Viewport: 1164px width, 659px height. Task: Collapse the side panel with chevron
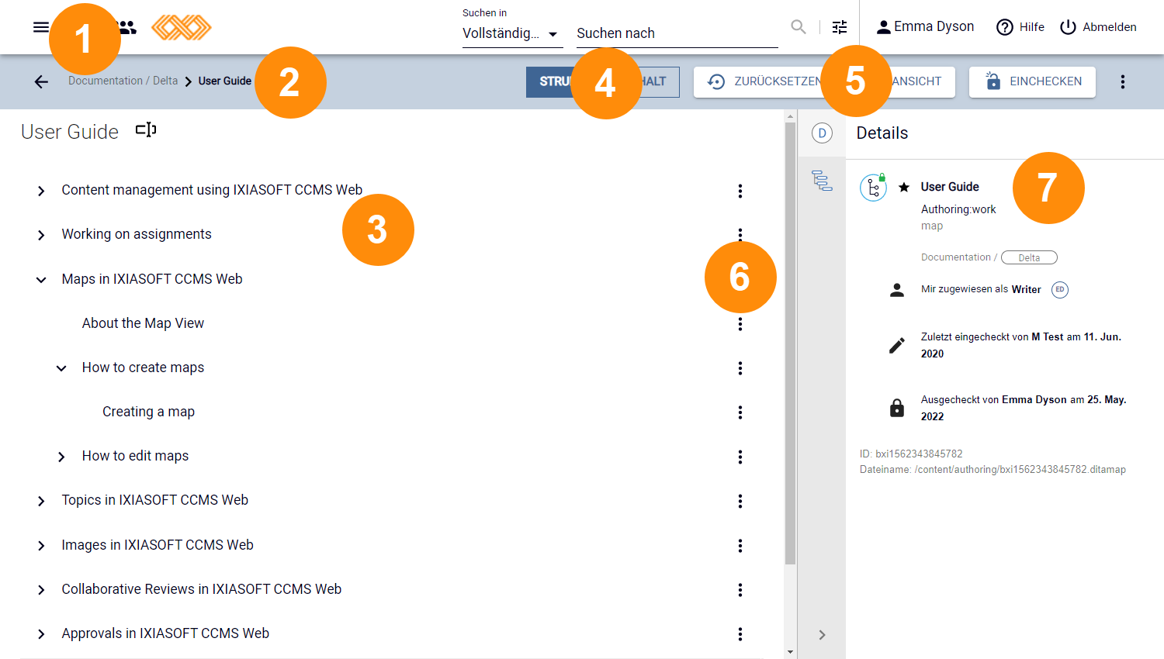(822, 635)
